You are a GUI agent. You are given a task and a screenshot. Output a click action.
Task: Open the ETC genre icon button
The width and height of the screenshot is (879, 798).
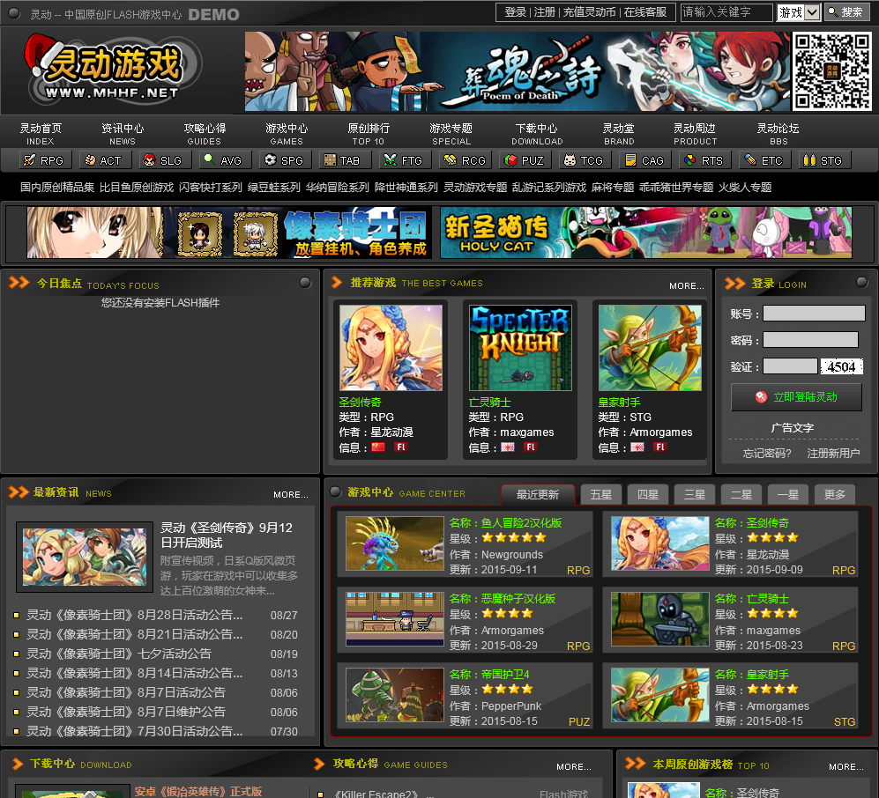[765, 160]
